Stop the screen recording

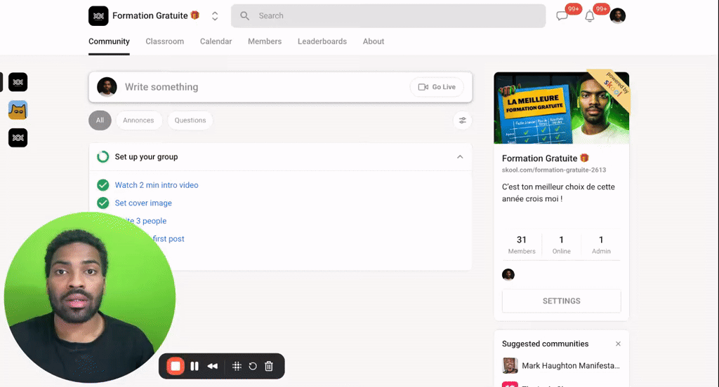[x=175, y=366]
